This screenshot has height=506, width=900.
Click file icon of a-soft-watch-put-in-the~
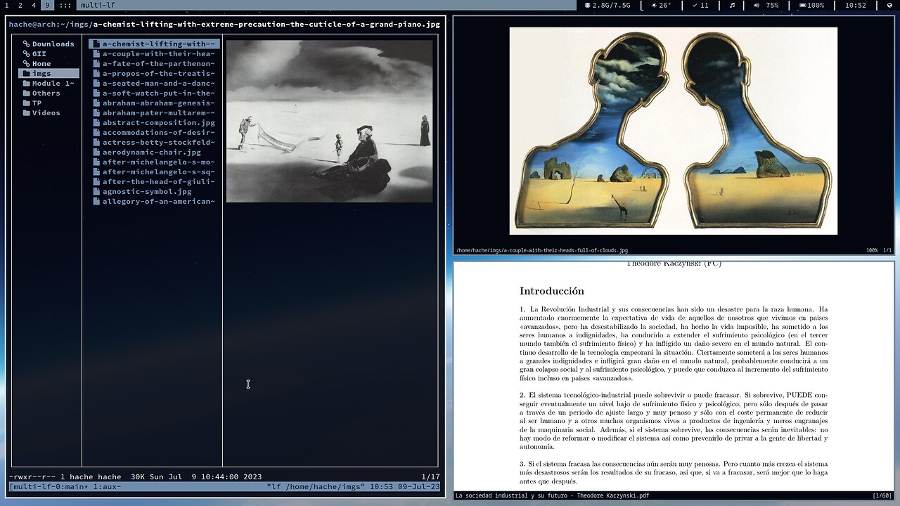(x=96, y=93)
